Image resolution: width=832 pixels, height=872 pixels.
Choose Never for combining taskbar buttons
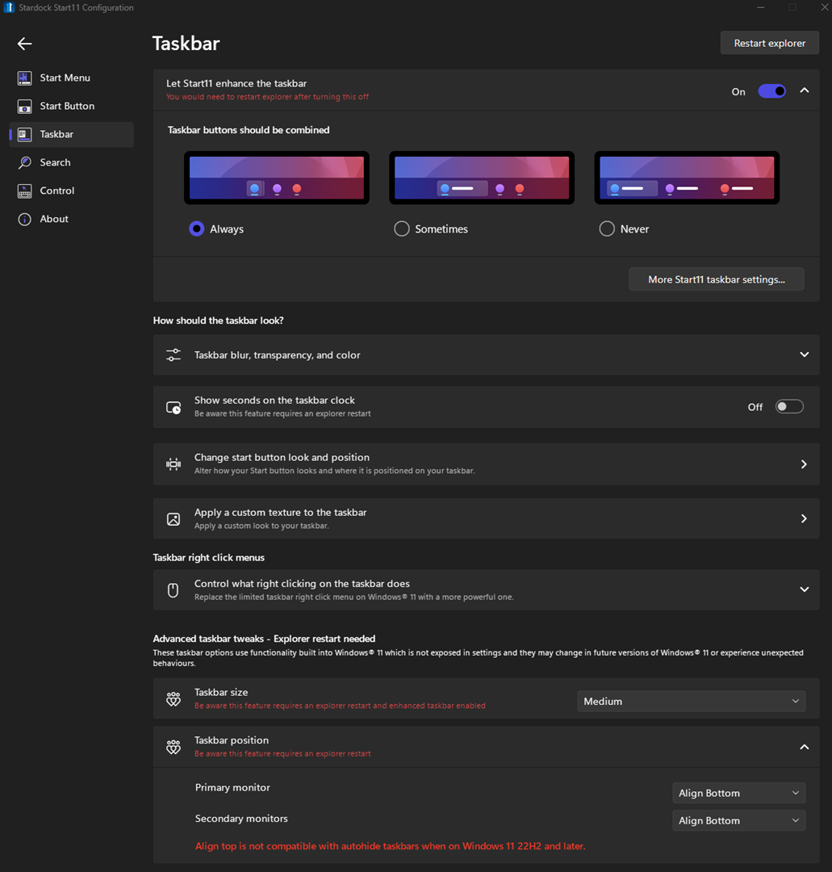607,229
